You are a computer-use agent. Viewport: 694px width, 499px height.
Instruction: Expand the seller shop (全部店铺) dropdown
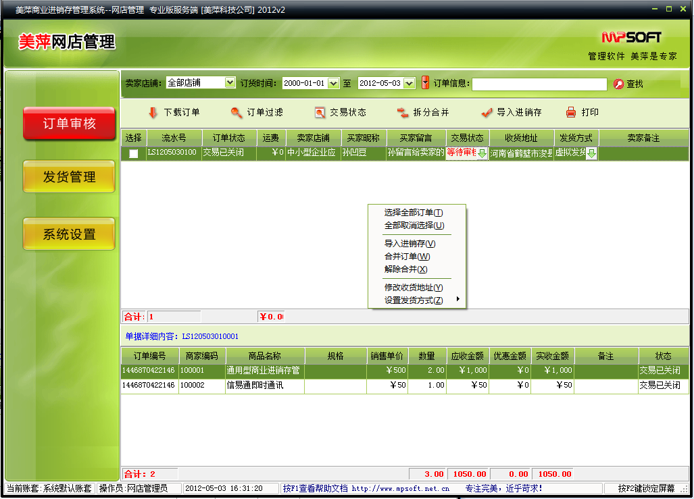coord(230,83)
